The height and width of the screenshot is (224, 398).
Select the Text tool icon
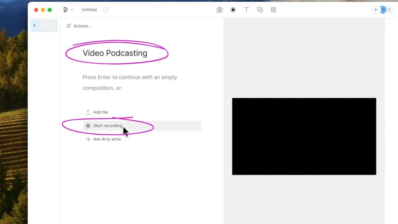pos(247,10)
